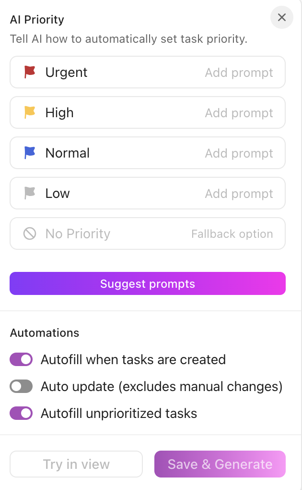The height and width of the screenshot is (490, 302).
Task: Click the close X icon
Action: click(x=282, y=17)
